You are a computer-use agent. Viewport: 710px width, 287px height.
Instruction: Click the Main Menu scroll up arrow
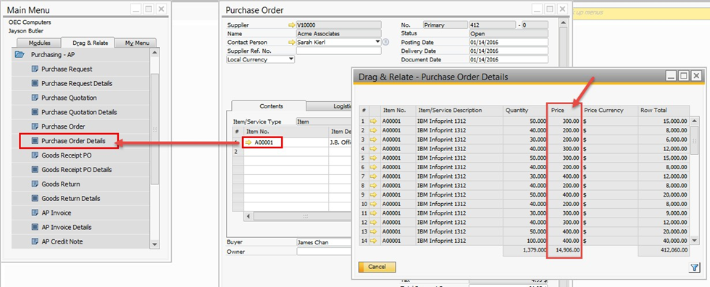(154, 53)
